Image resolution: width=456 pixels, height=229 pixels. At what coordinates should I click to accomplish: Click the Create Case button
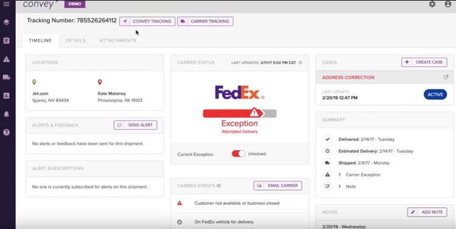point(424,62)
